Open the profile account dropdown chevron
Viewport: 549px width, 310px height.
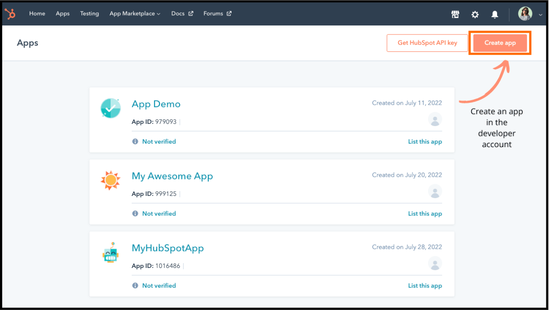pos(540,14)
